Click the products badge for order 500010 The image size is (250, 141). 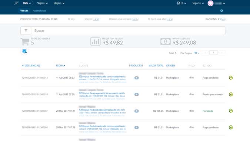click(x=136, y=95)
